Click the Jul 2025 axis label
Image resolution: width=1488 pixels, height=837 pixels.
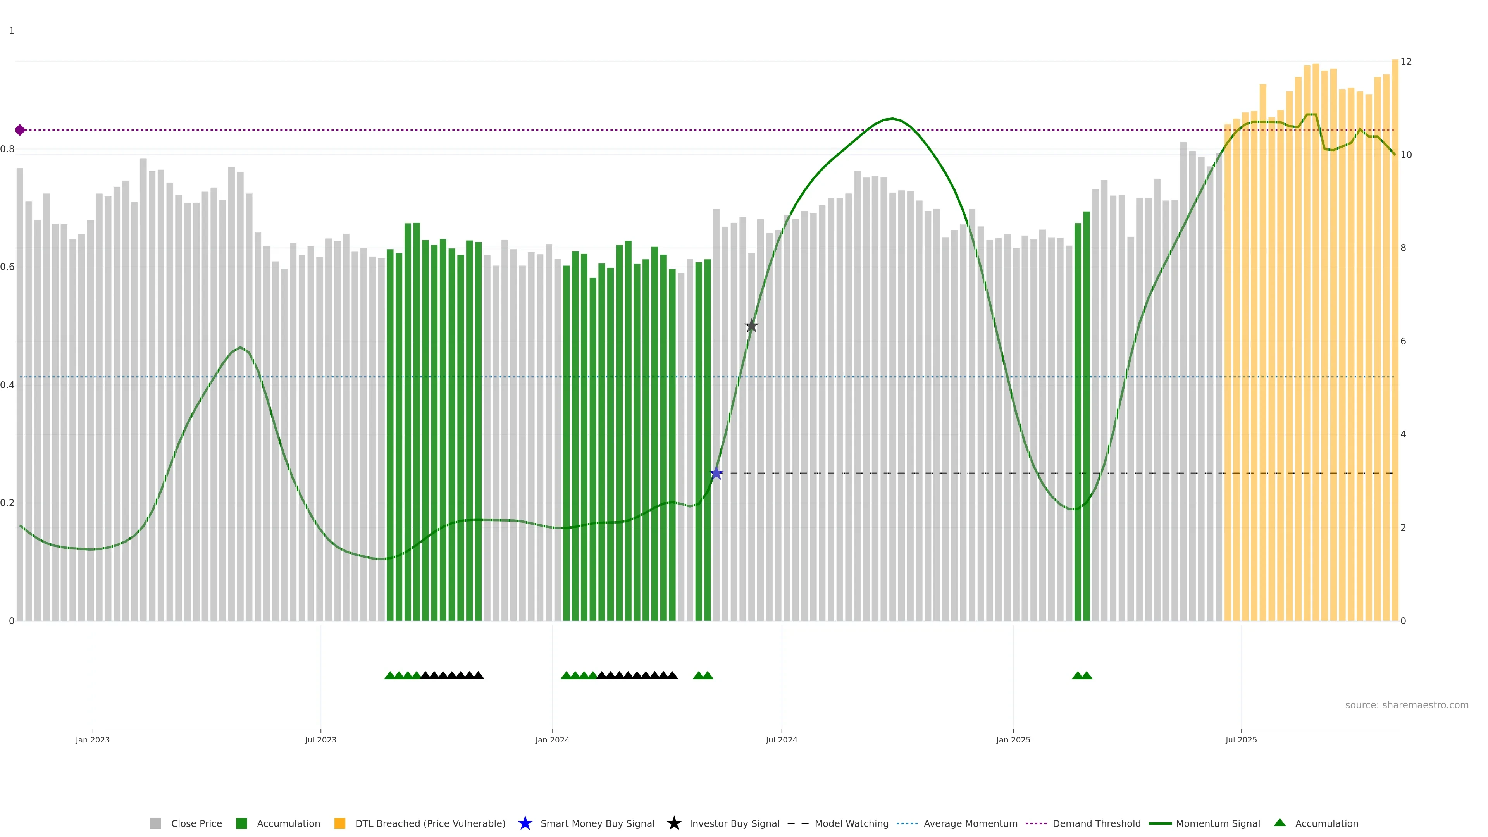[x=1241, y=739]
